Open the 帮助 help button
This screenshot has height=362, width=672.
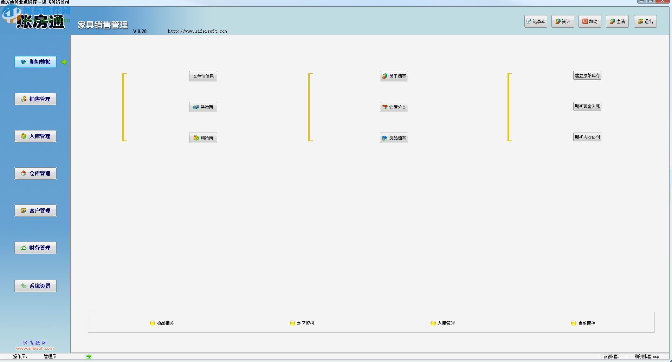590,21
